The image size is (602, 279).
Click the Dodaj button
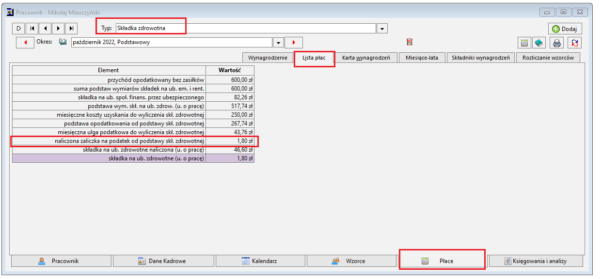click(565, 29)
